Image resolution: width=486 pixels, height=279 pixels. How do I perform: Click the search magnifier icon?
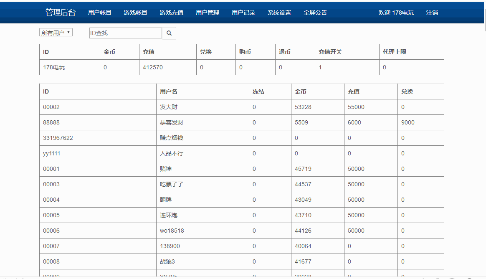click(x=169, y=33)
